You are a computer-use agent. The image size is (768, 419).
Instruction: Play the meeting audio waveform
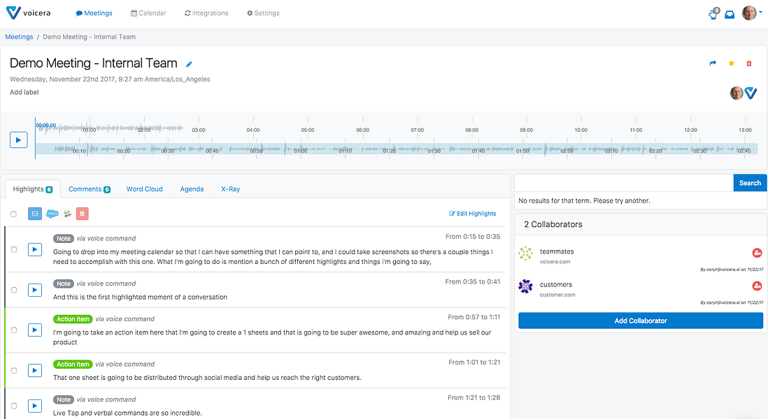pos(19,140)
